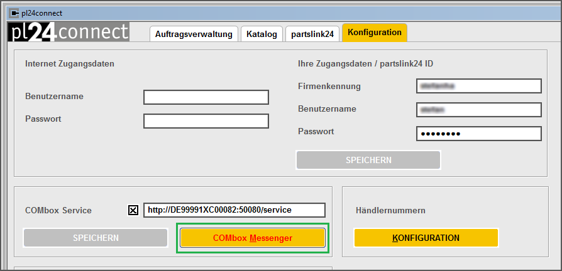Click the COMbox Service URL field
Image resolution: width=562 pixels, height=271 pixels.
(234, 210)
